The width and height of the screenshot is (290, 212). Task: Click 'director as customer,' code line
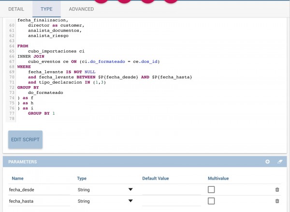pos(56,25)
